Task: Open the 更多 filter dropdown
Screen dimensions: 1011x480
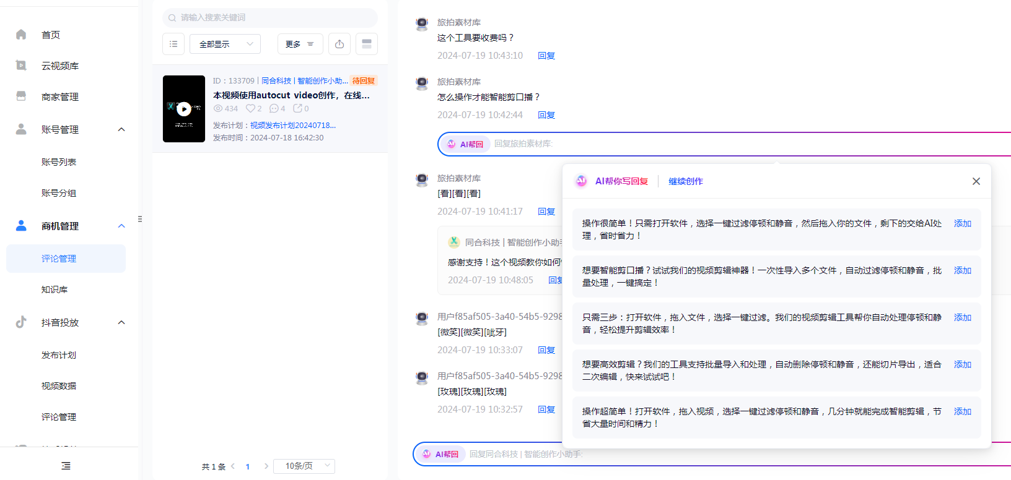Action: pyautogui.click(x=300, y=44)
